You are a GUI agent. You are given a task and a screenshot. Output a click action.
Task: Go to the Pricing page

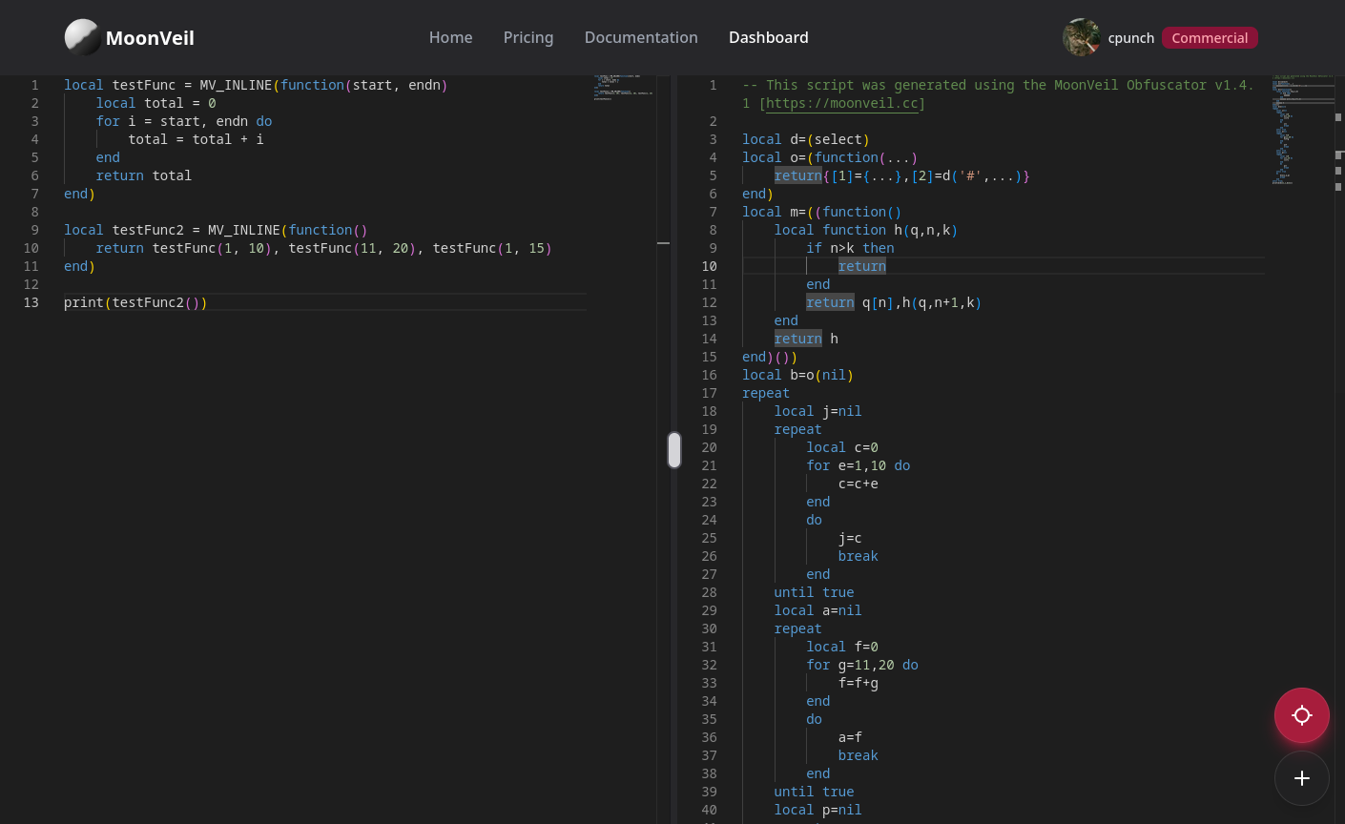[528, 37]
